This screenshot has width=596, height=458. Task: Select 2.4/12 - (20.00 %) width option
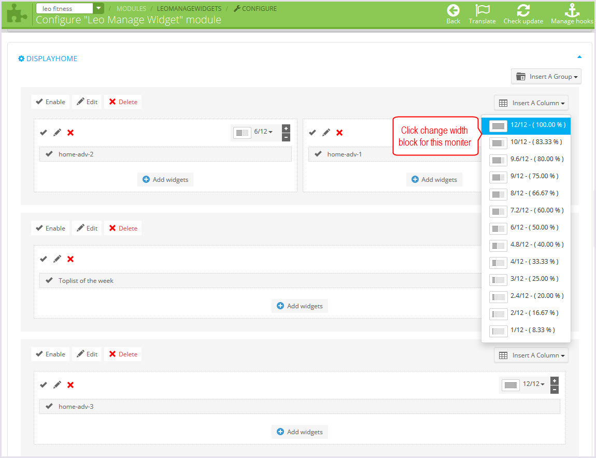[526, 296]
